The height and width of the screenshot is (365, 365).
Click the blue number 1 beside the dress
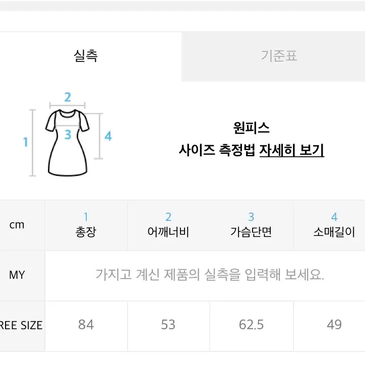(26, 142)
